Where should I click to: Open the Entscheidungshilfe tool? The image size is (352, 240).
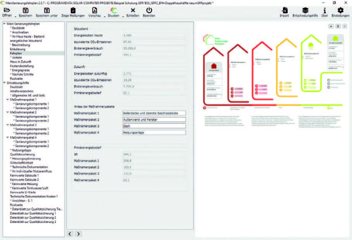click(x=305, y=10)
